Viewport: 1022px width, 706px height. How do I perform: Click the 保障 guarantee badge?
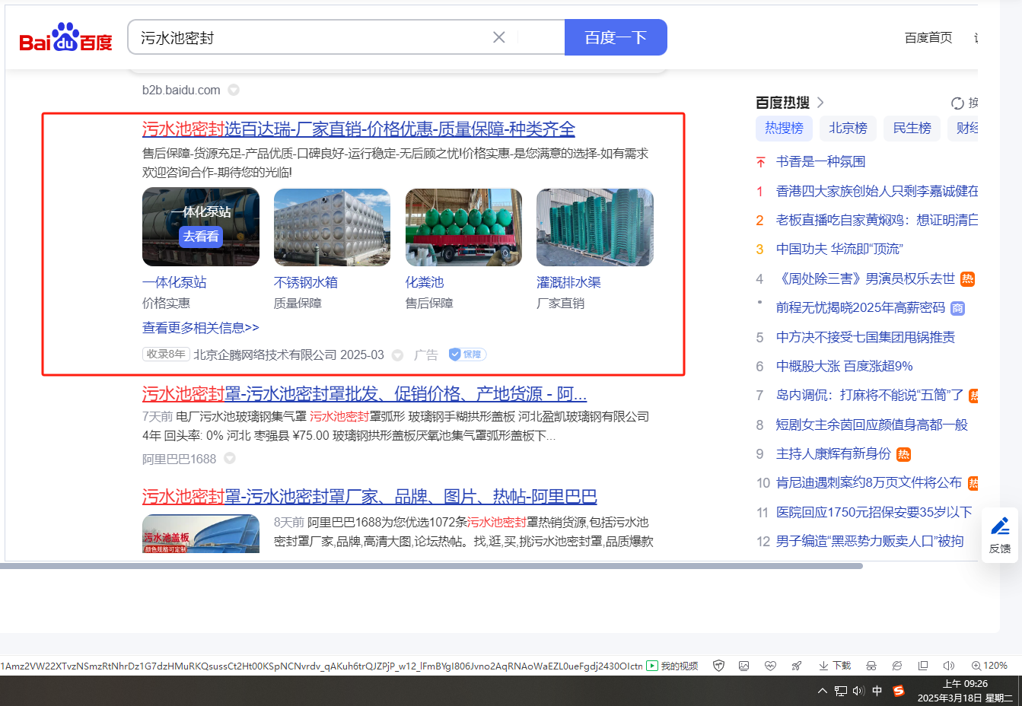click(467, 355)
